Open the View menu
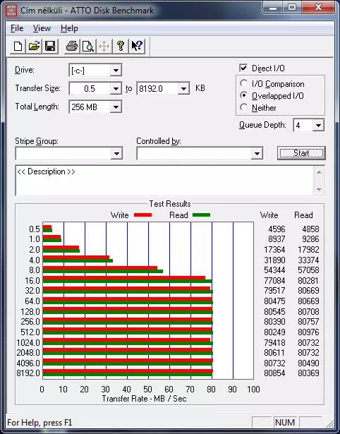 (42, 28)
